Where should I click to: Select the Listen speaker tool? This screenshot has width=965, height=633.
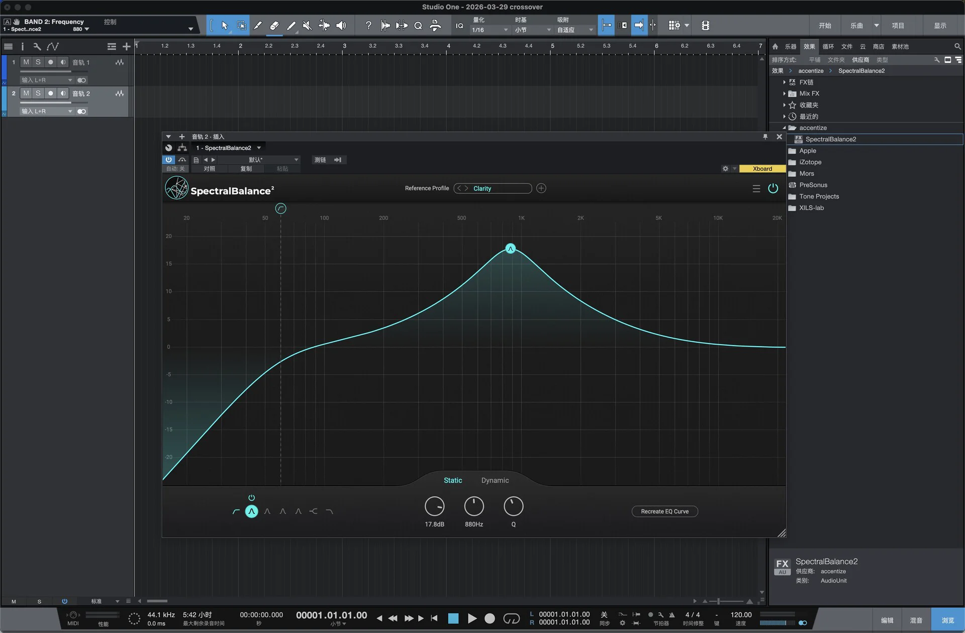coord(341,26)
